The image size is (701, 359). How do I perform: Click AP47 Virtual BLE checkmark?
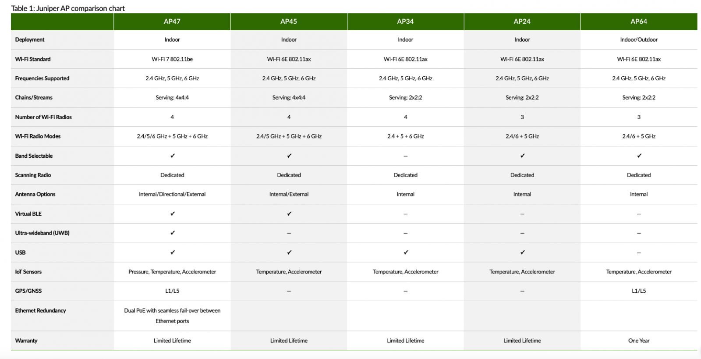point(173,214)
